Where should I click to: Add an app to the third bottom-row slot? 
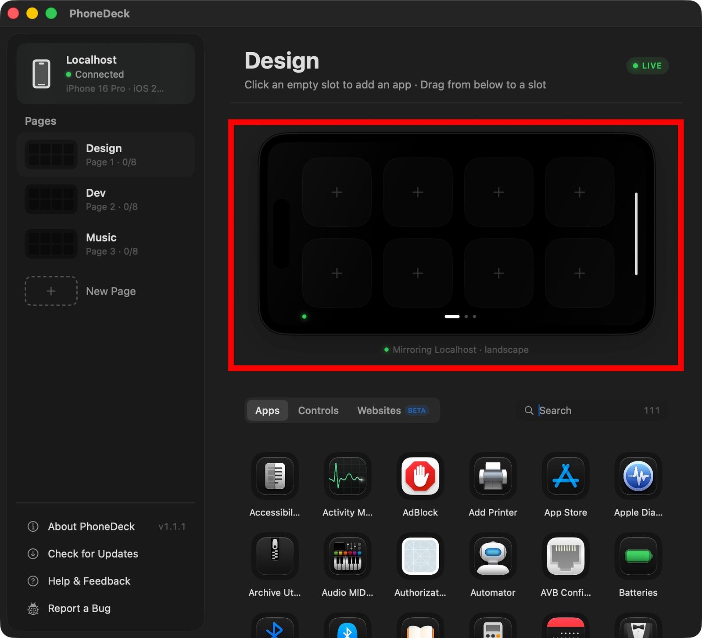click(498, 273)
